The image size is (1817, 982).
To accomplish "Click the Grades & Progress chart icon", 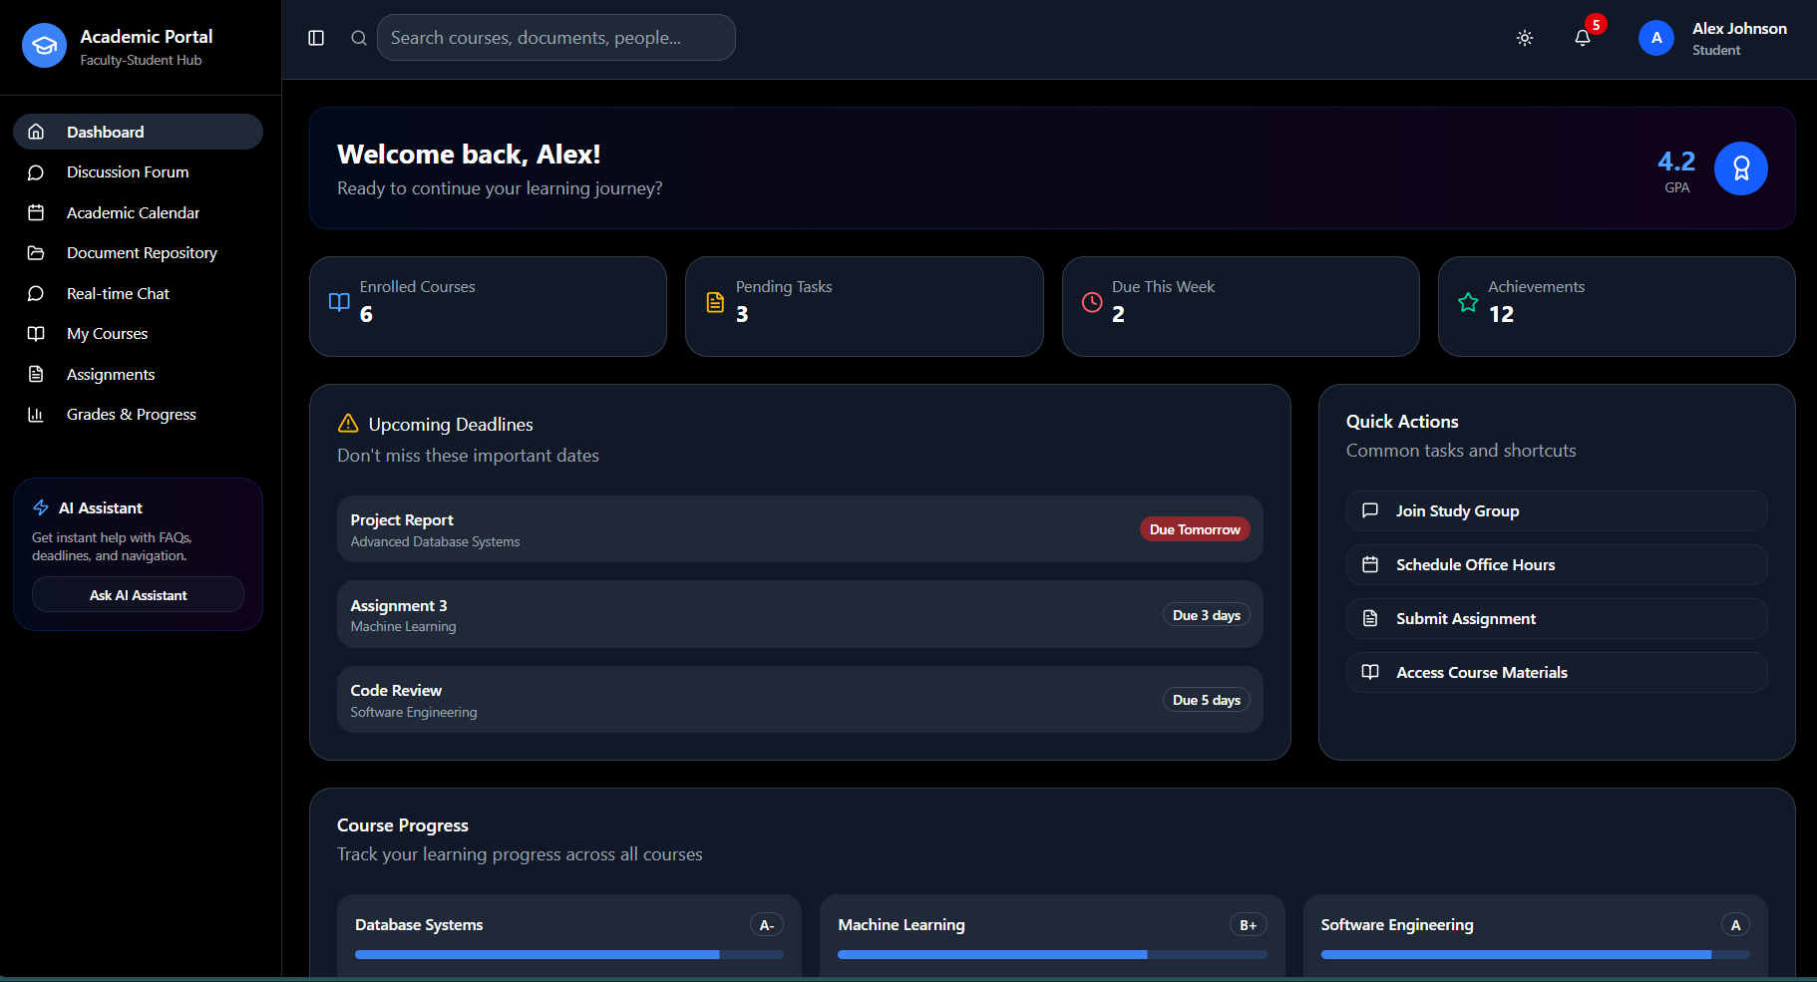I will coord(36,415).
